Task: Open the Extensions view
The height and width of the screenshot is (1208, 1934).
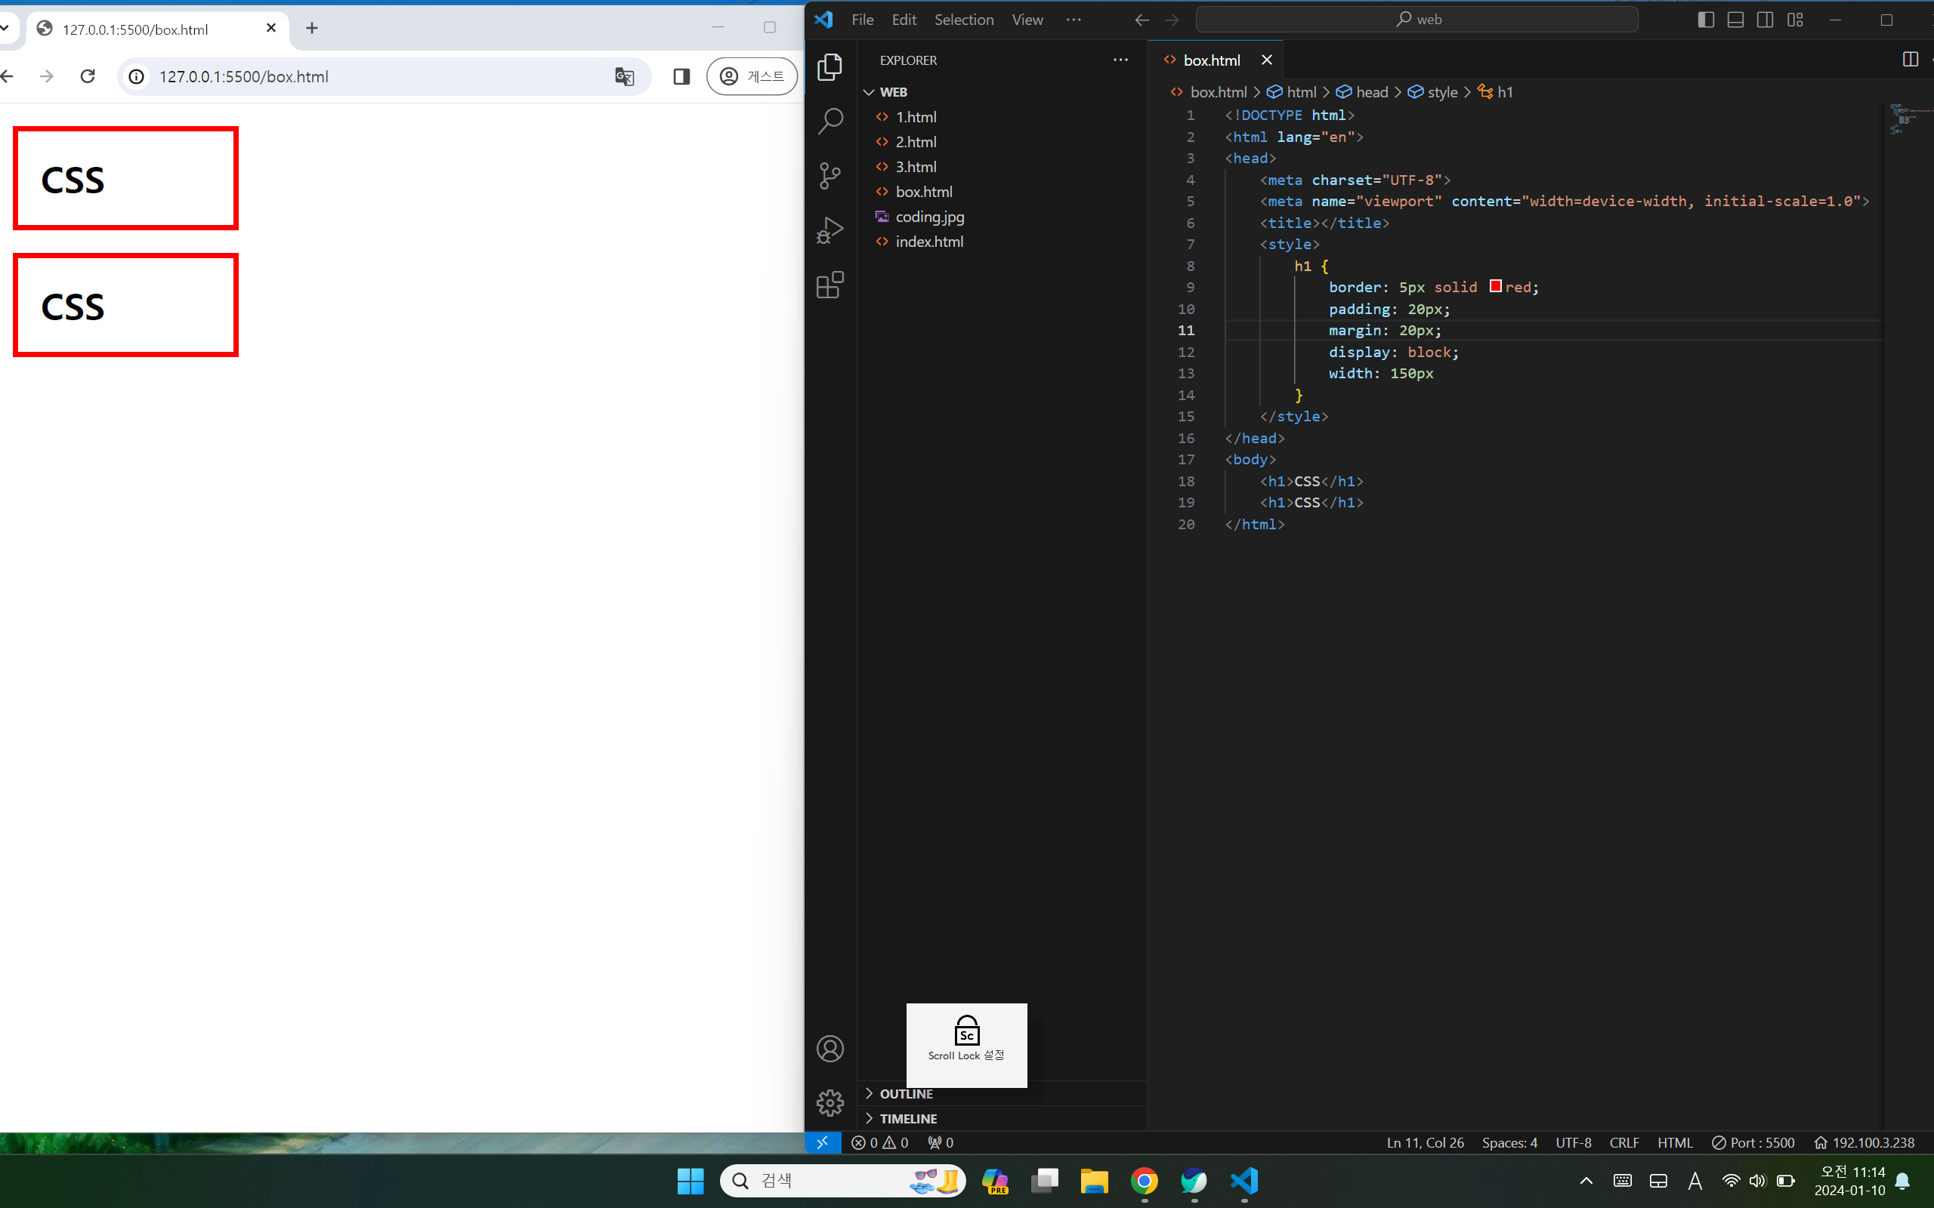Action: point(830,285)
